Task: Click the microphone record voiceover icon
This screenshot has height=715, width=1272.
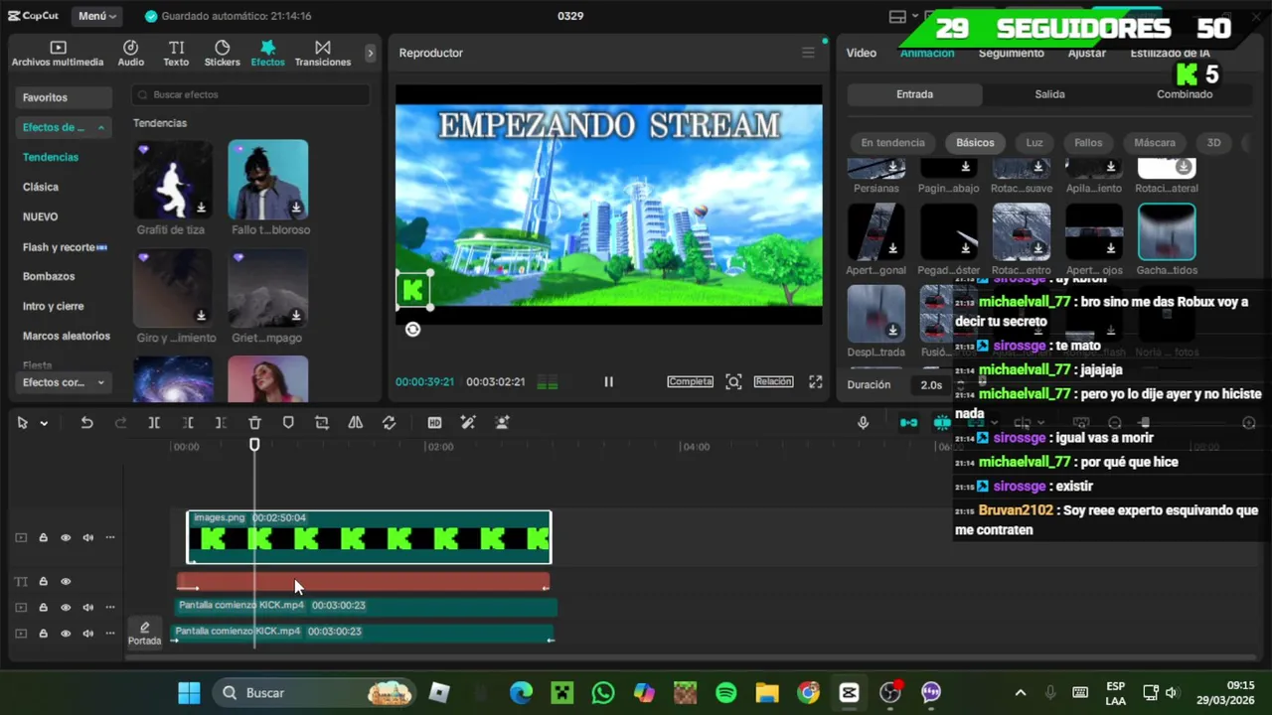Action: tap(863, 423)
